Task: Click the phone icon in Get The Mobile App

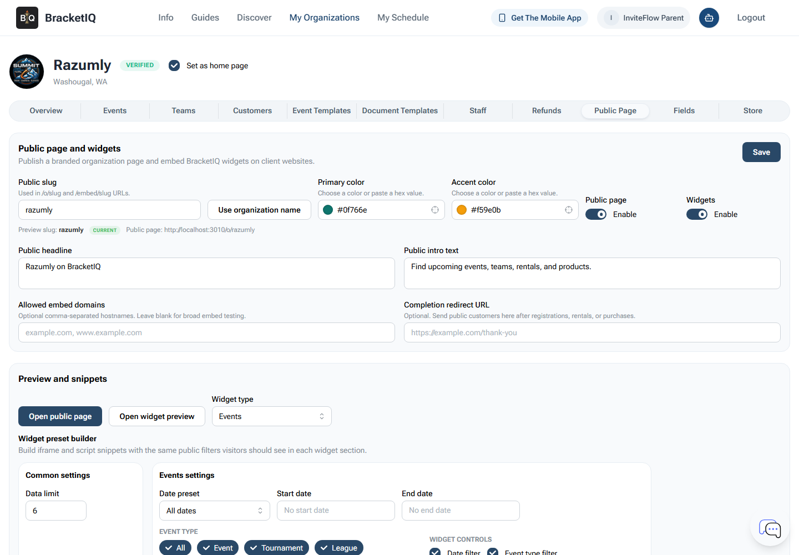Action: (x=502, y=18)
